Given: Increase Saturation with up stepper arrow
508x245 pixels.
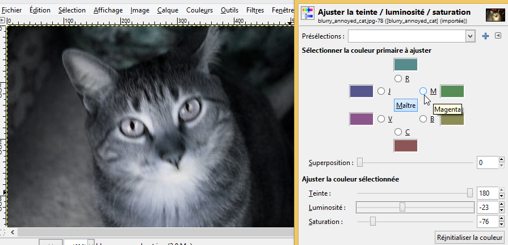Looking at the screenshot, I should click(502, 219).
